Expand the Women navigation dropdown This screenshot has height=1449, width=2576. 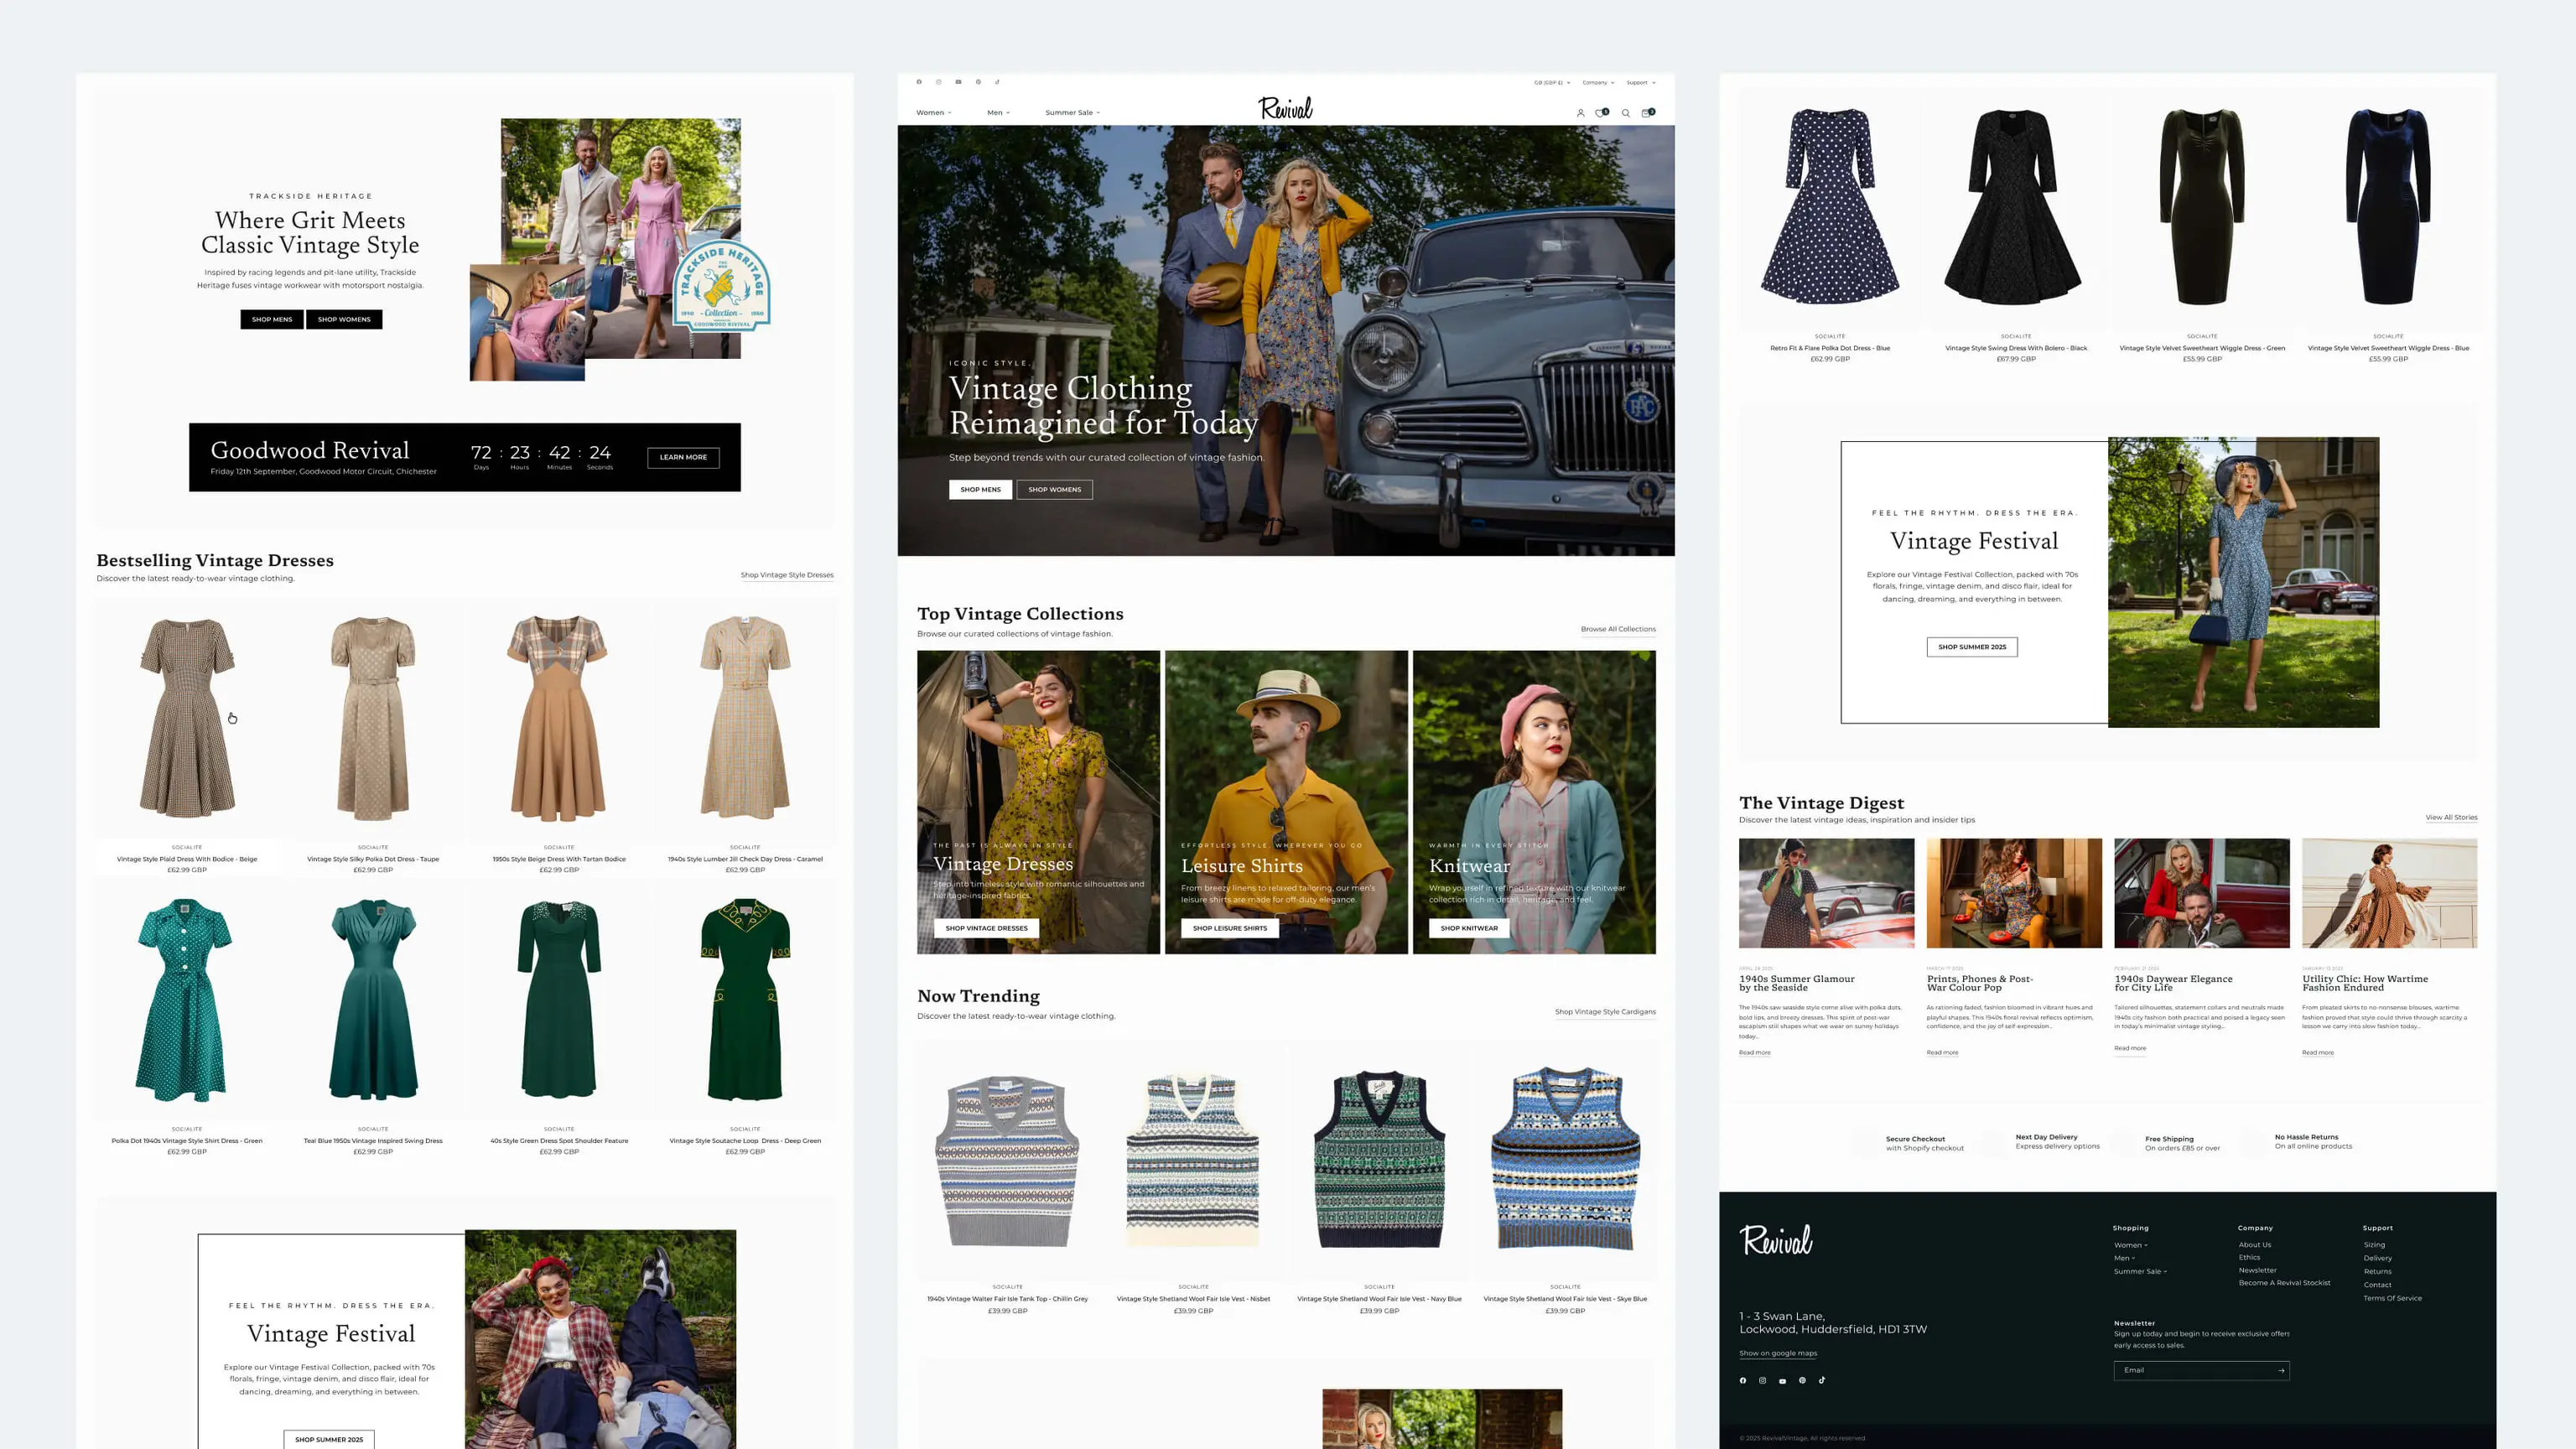point(934,113)
